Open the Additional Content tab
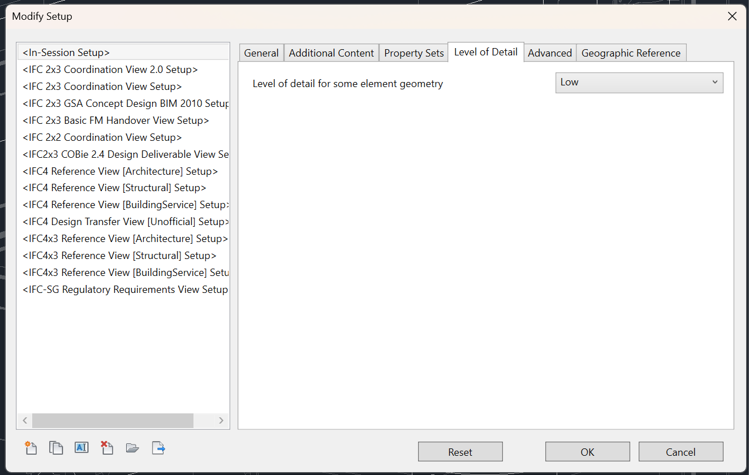Screen dimensions: 749x475 332,53
